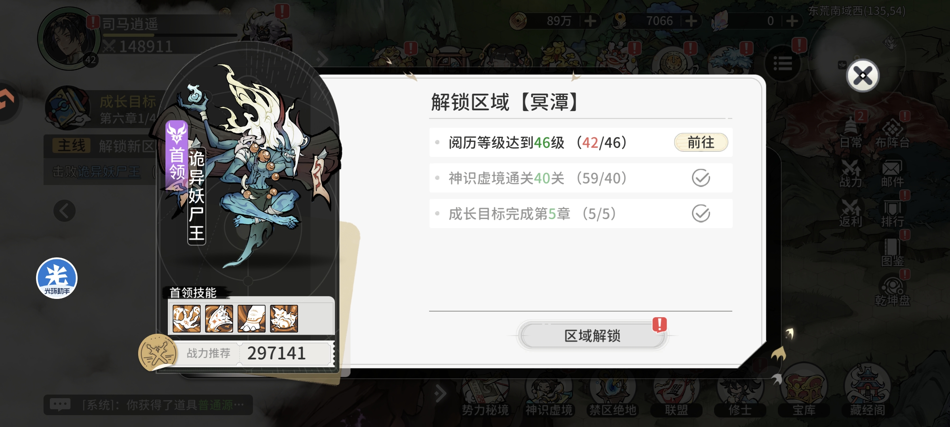This screenshot has height=427, width=950.
Task: Open the 神识虚境 bottom menu item
Action: [x=549, y=393]
